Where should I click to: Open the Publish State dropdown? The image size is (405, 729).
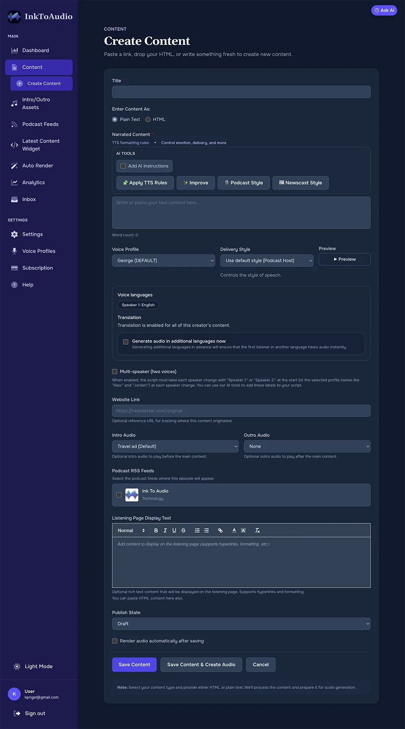point(241,624)
